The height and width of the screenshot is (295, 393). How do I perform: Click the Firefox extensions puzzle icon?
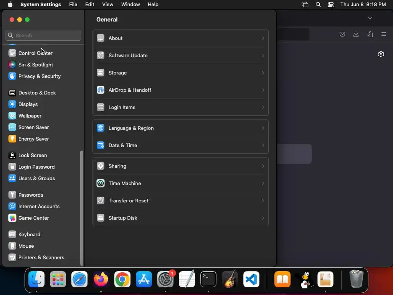pyautogui.click(x=370, y=34)
